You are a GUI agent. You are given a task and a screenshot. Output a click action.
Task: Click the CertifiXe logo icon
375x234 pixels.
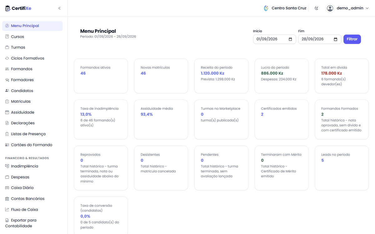pos(8,8)
